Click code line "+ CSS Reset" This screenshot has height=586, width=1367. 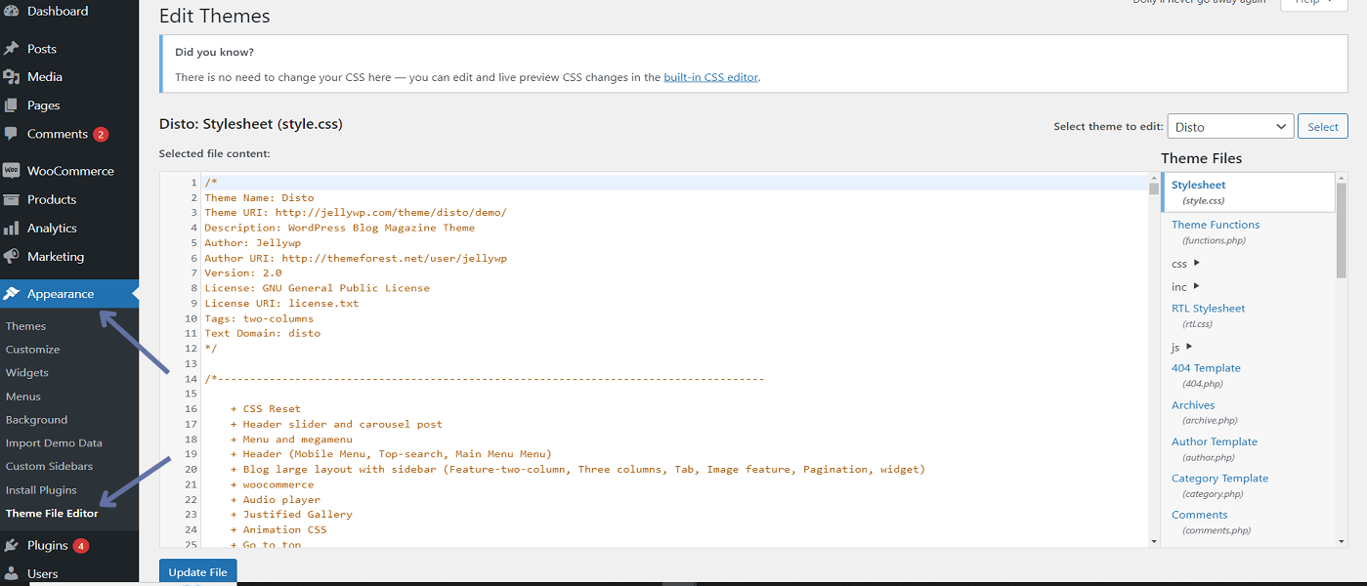(x=266, y=409)
